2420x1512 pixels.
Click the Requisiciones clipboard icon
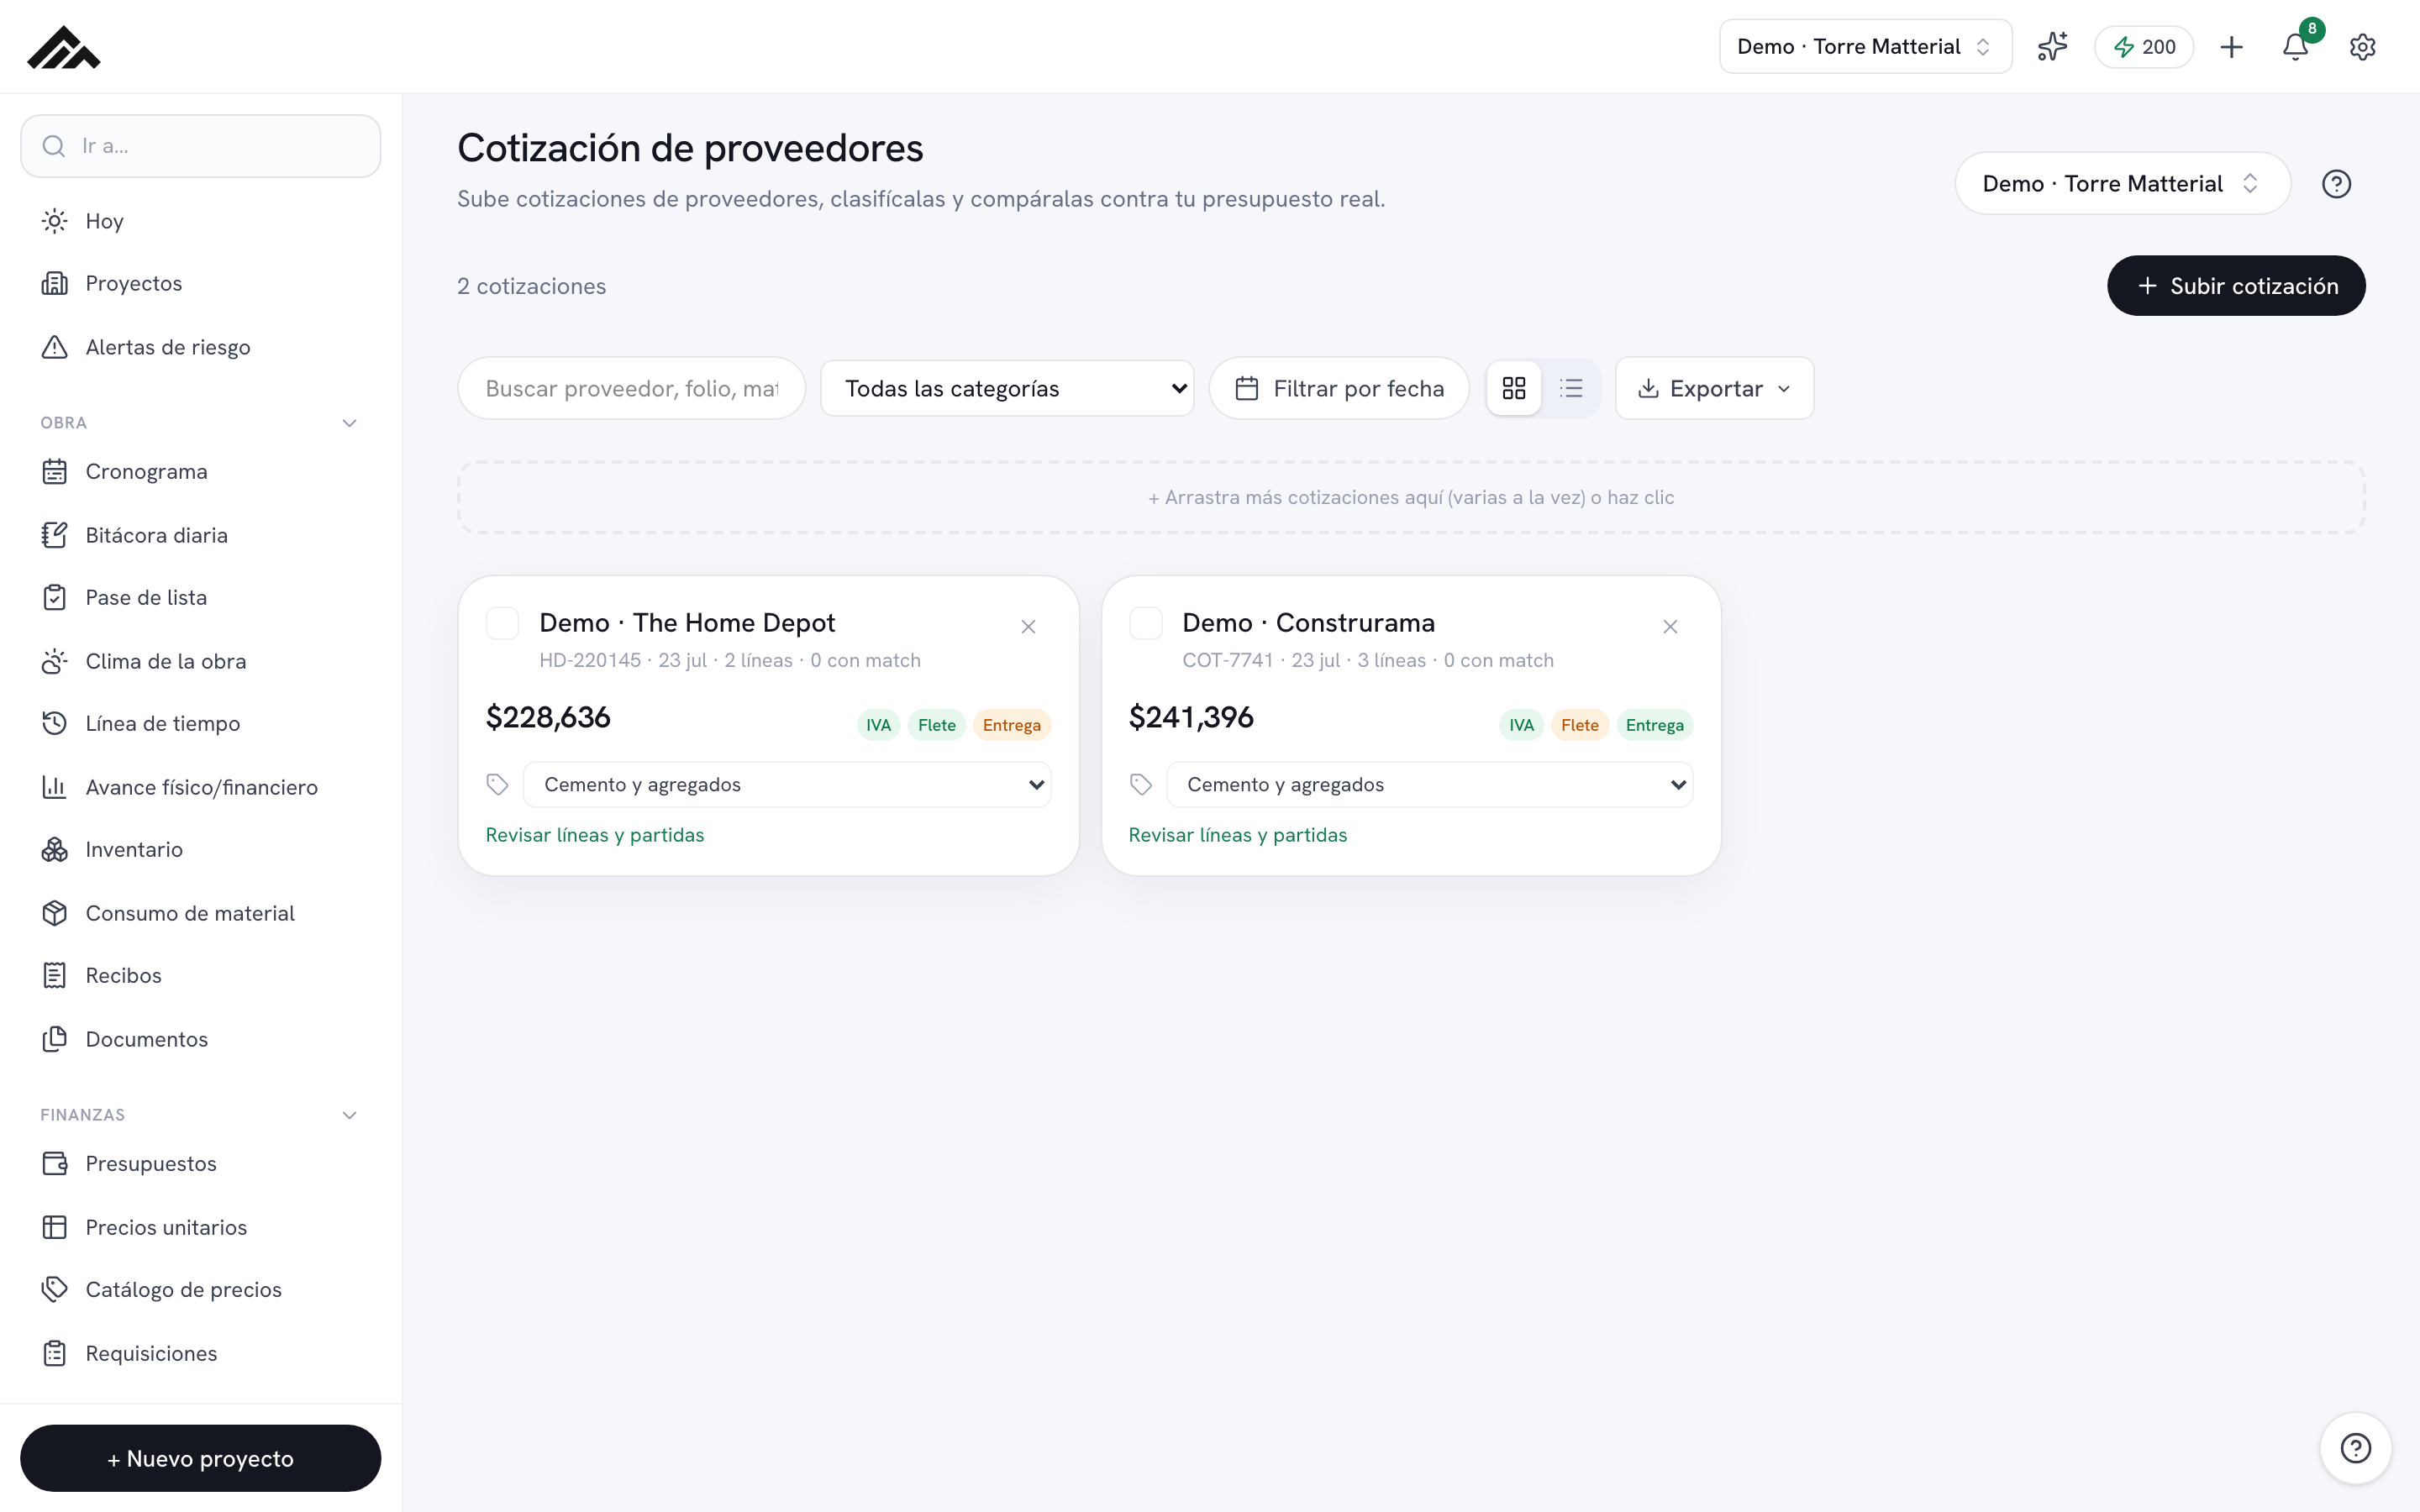(55, 1353)
